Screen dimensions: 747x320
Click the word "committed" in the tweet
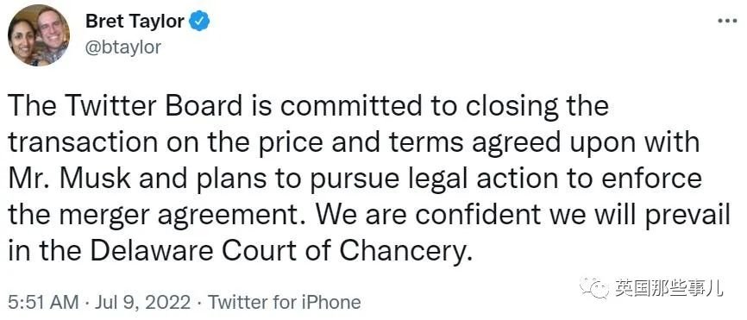coord(351,106)
